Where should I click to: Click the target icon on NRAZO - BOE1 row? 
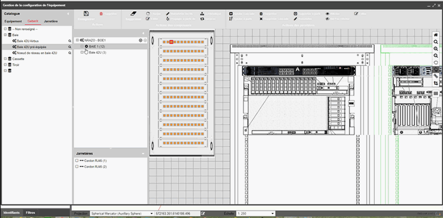tap(140, 40)
